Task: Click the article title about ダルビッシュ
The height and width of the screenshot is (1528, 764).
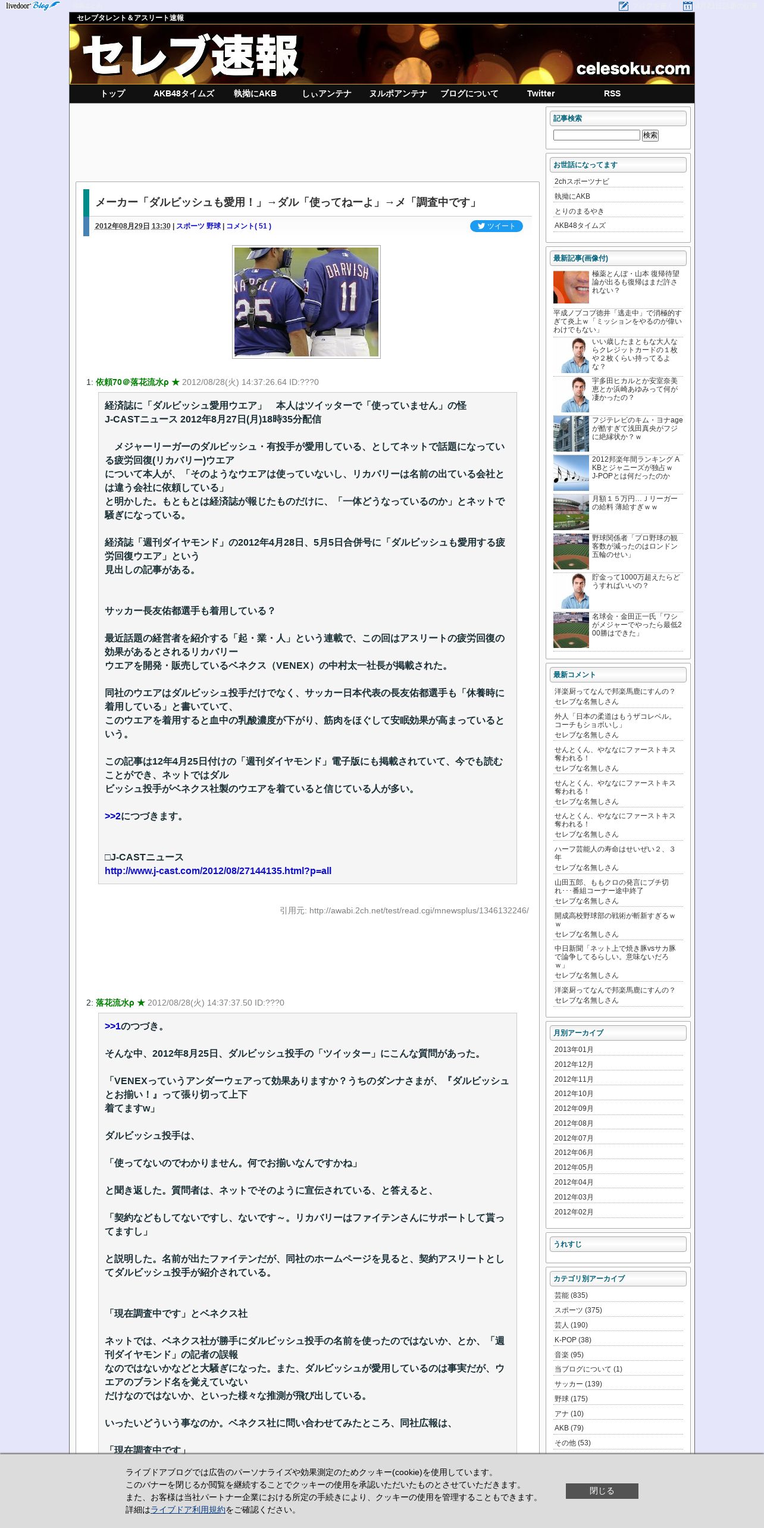Action: pyautogui.click(x=287, y=202)
